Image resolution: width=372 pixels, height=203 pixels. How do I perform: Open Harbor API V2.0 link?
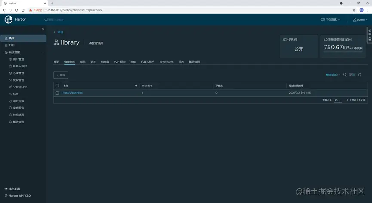[x=18, y=196]
